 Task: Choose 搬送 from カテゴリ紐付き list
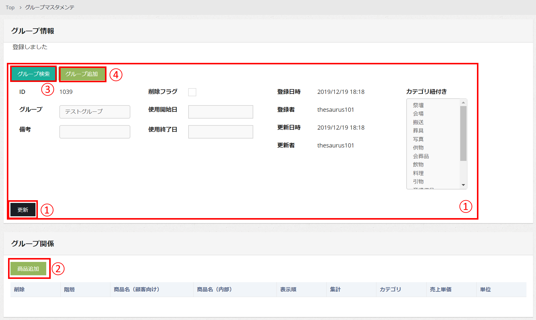[x=418, y=122]
